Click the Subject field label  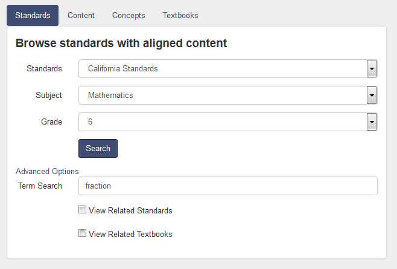point(49,96)
